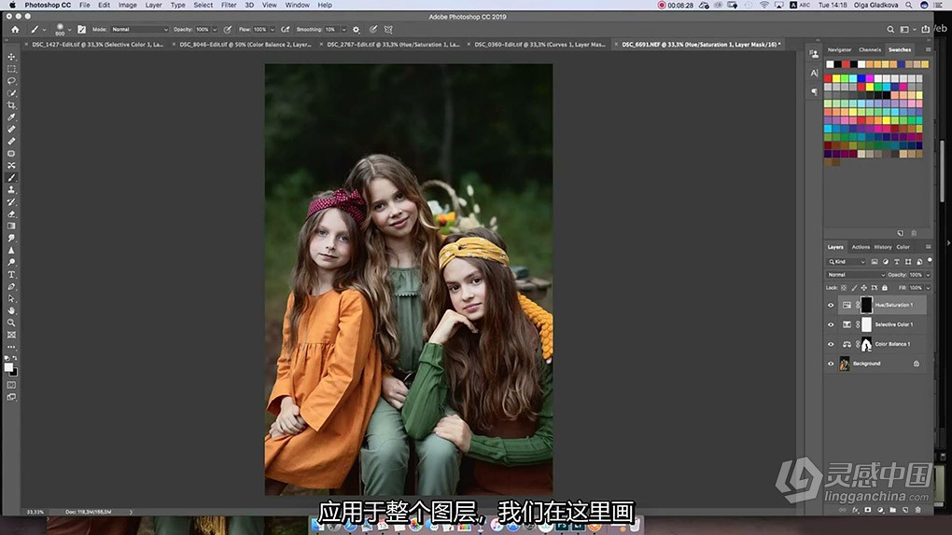Create new swatch icon in Swatches panel
The image size is (952, 535).
pos(901,233)
